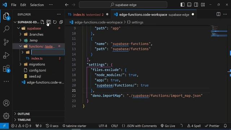Click the New Folder icon in Explorer
Image resolution: width=231 pixels, height=130 pixels.
click(49, 22)
